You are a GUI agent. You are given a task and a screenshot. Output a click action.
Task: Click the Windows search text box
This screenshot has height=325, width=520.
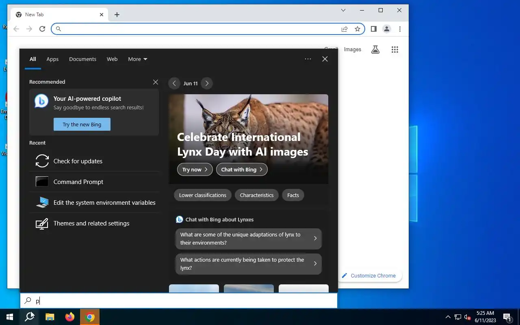pos(179,301)
